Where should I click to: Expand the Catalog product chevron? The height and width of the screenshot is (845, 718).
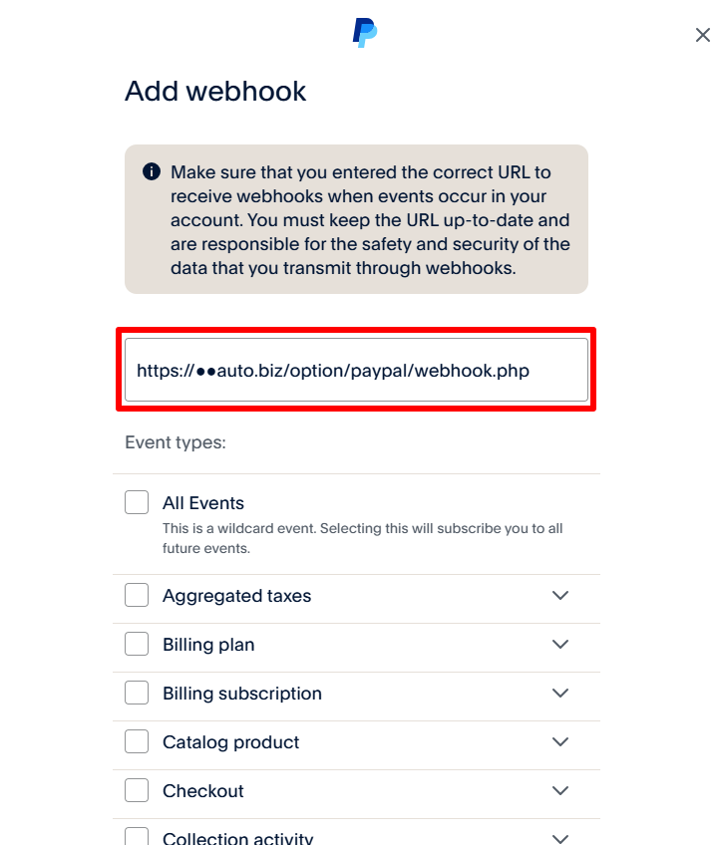click(x=560, y=742)
